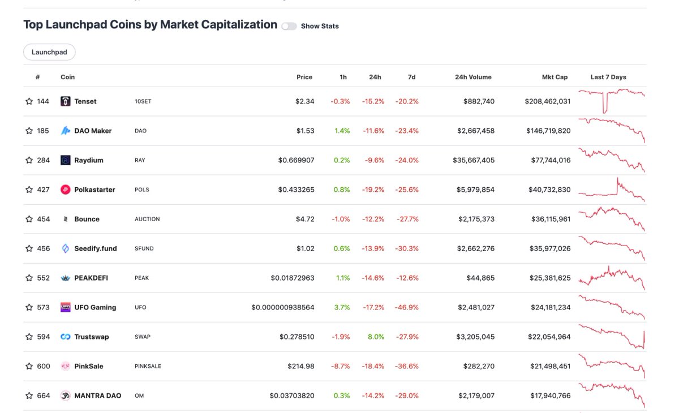Viewport: 679px width, 413px height.
Task: Click the DAO Maker logo icon
Action: (x=66, y=131)
